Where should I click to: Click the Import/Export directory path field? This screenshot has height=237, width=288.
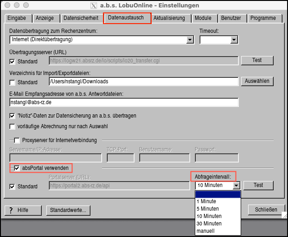143,81
